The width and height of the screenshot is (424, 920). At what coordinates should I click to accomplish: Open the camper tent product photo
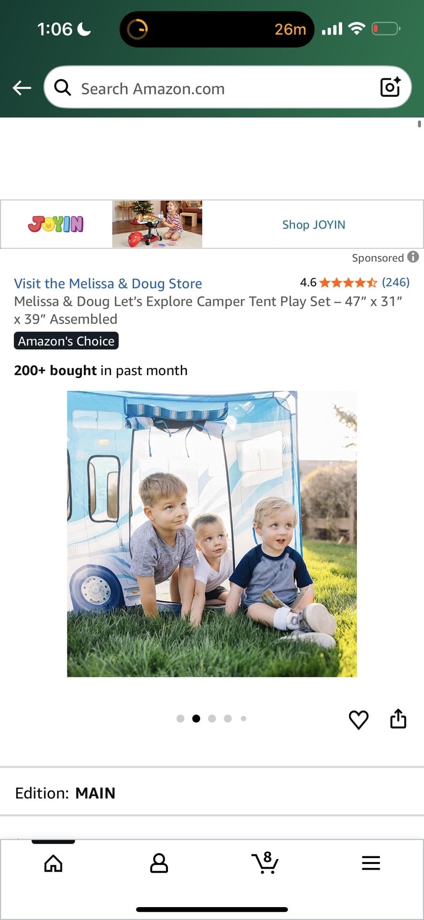(x=212, y=534)
